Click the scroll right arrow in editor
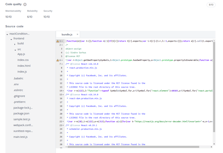The width and height of the screenshot is (223, 153). tap(211, 147)
